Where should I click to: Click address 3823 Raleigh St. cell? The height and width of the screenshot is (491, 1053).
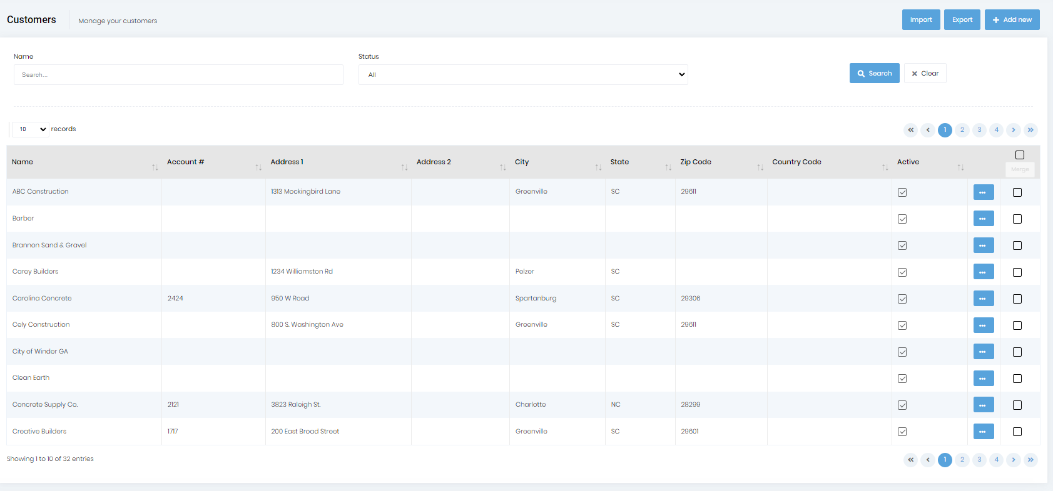296,404
